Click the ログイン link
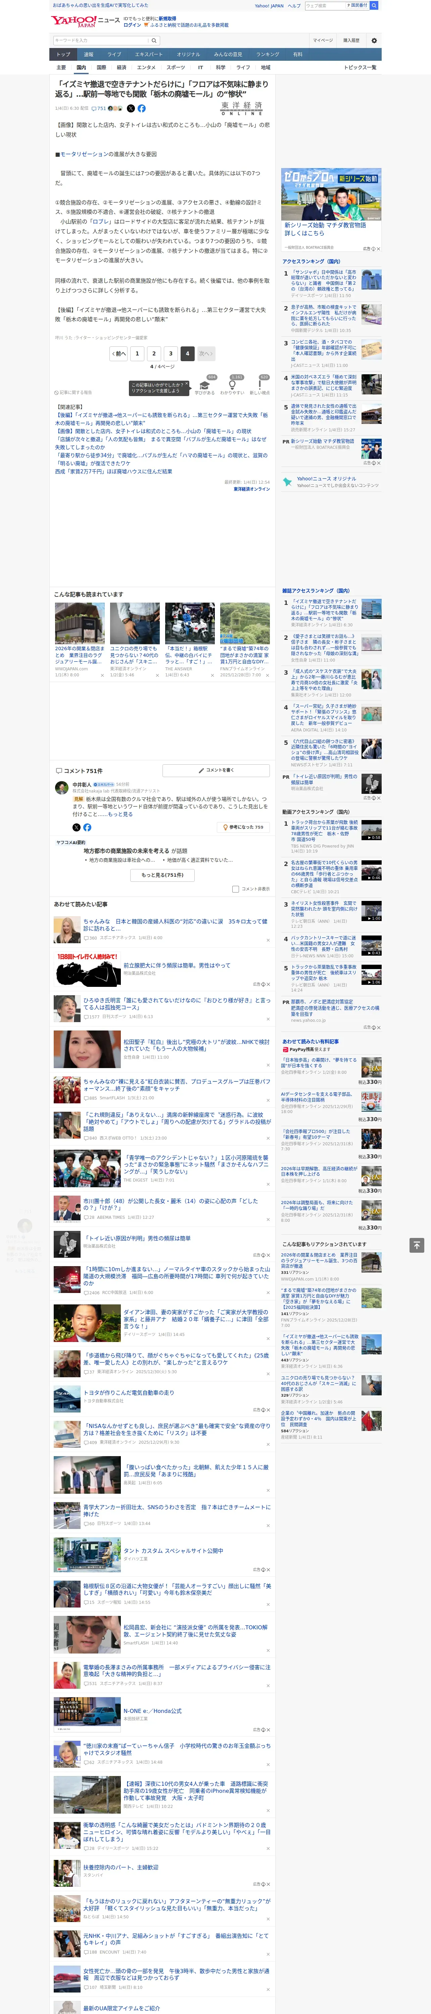This screenshot has height=2014, width=431. [132, 25]
